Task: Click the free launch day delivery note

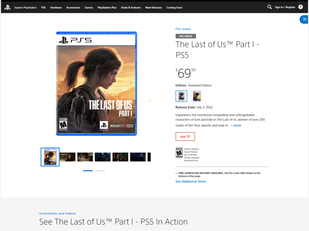Action: 219,174
